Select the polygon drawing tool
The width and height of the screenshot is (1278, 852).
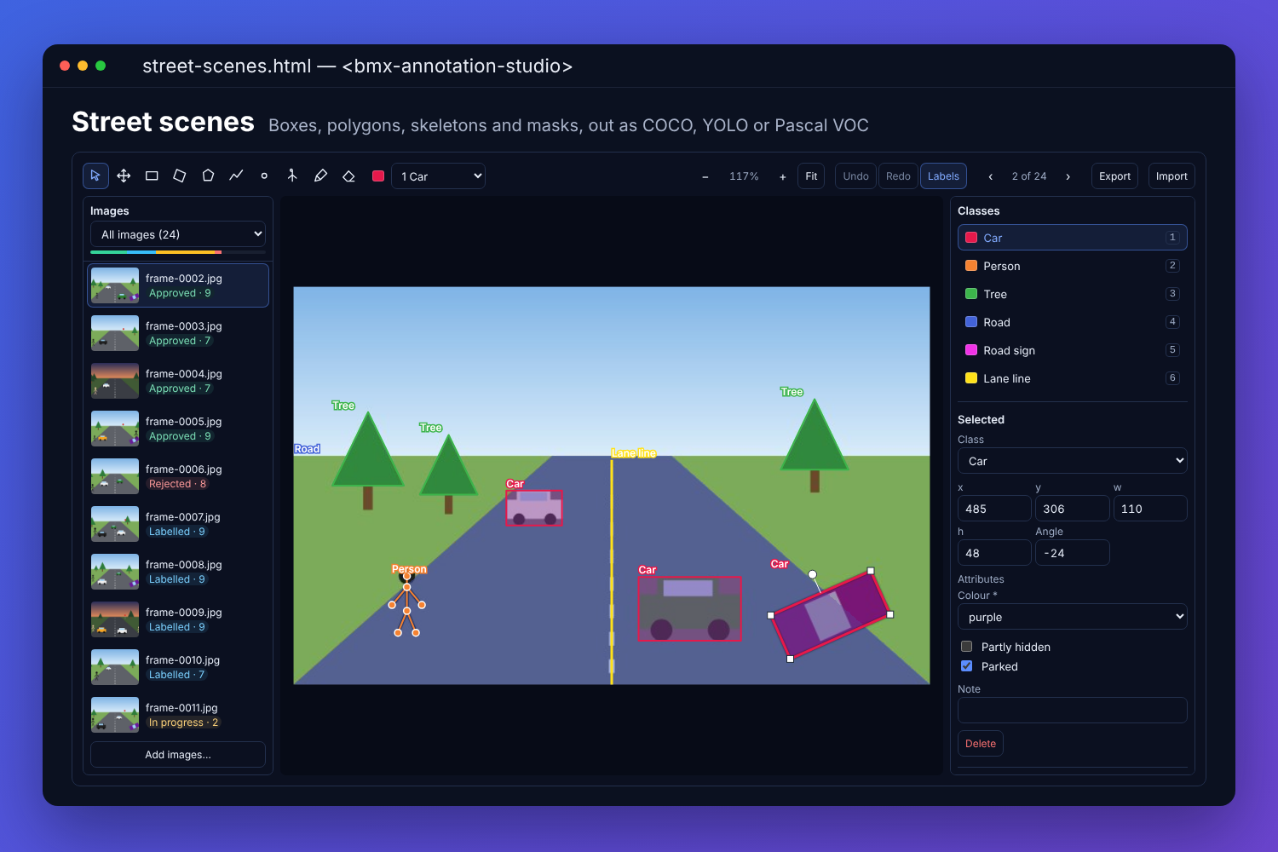tap(208, 176)
